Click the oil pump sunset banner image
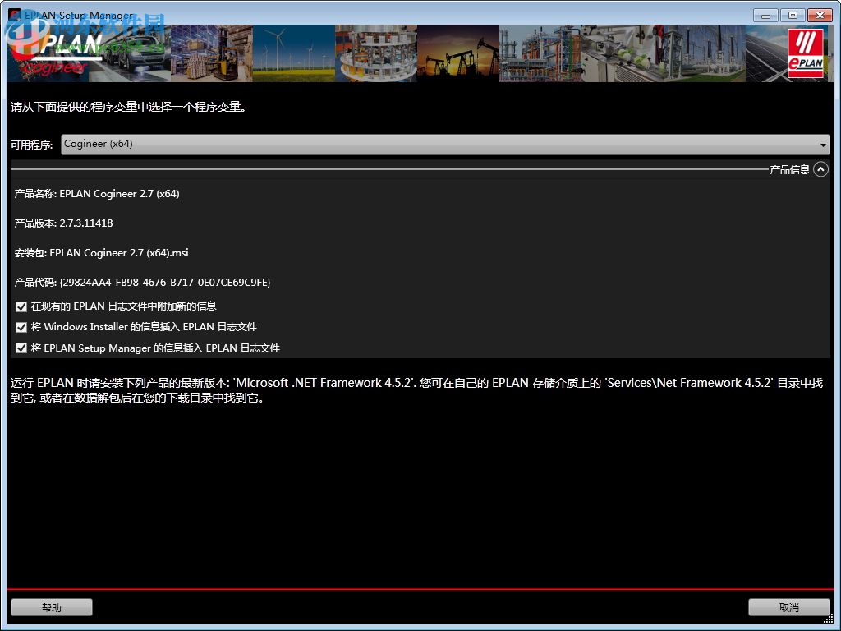The height and width of the screenshot is (631, 841). click(x=458, y=53)
